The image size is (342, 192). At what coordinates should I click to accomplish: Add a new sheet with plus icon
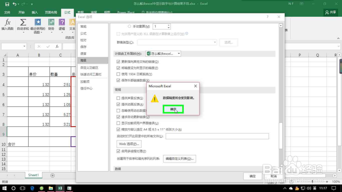point(53,176)
